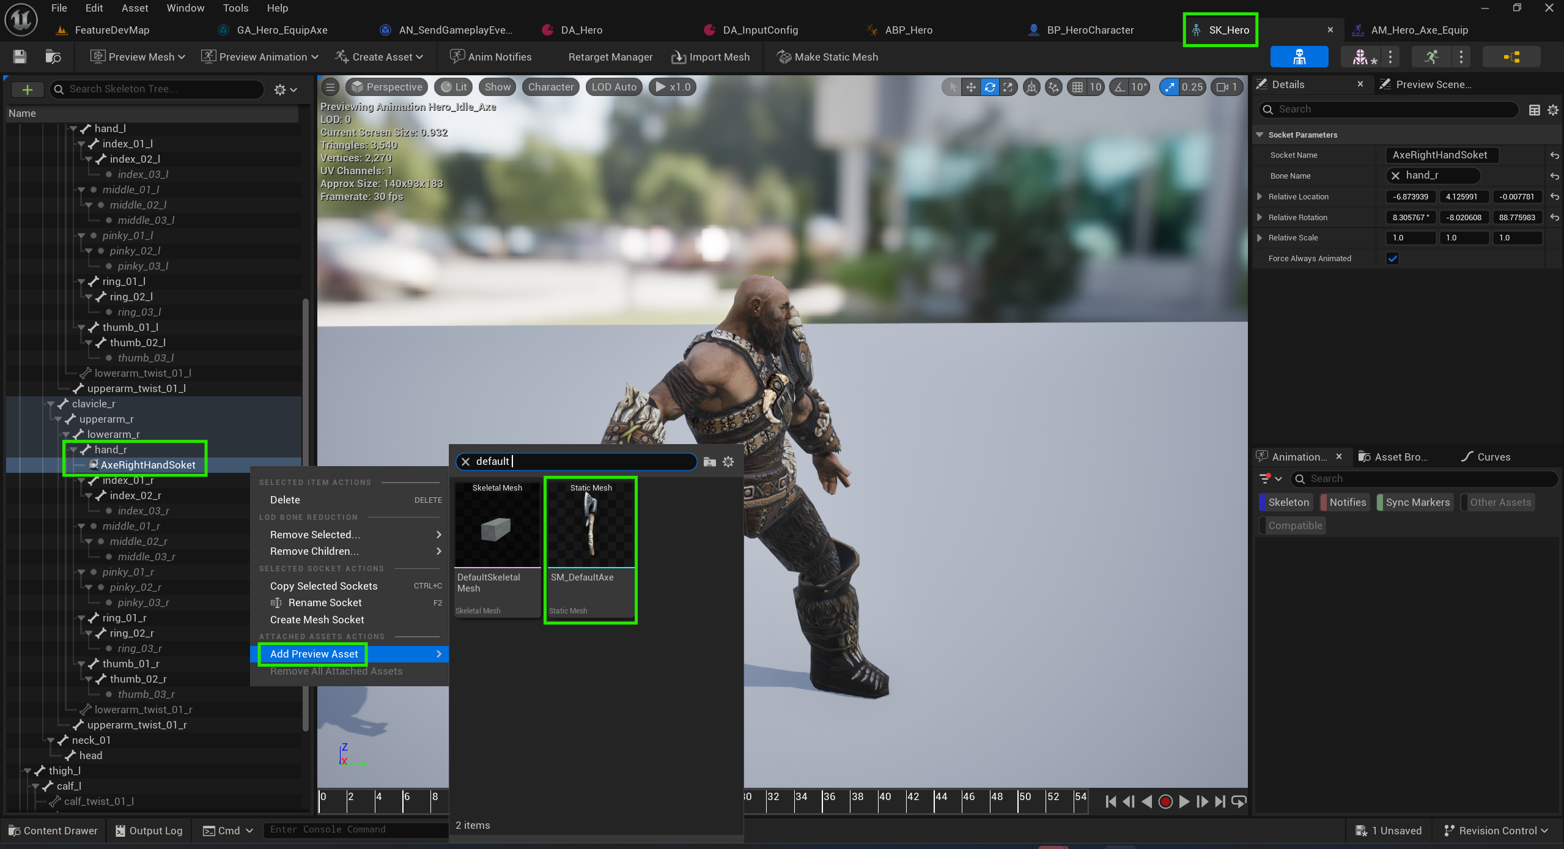Toggle grid snapping icon

(x=1077, y=87)
